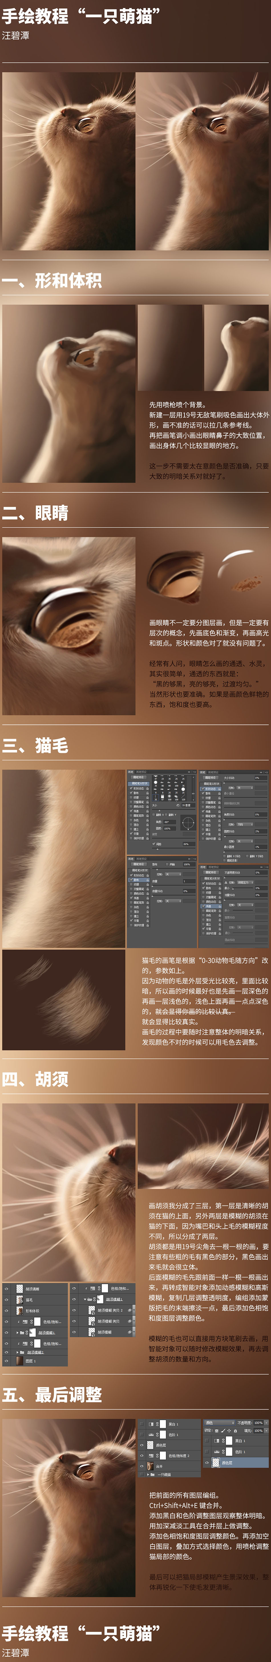Toggle 纹理 checkbox in brush tip shape panel
The width and height of the screenshot is (271, 1662).
[131, 797]
